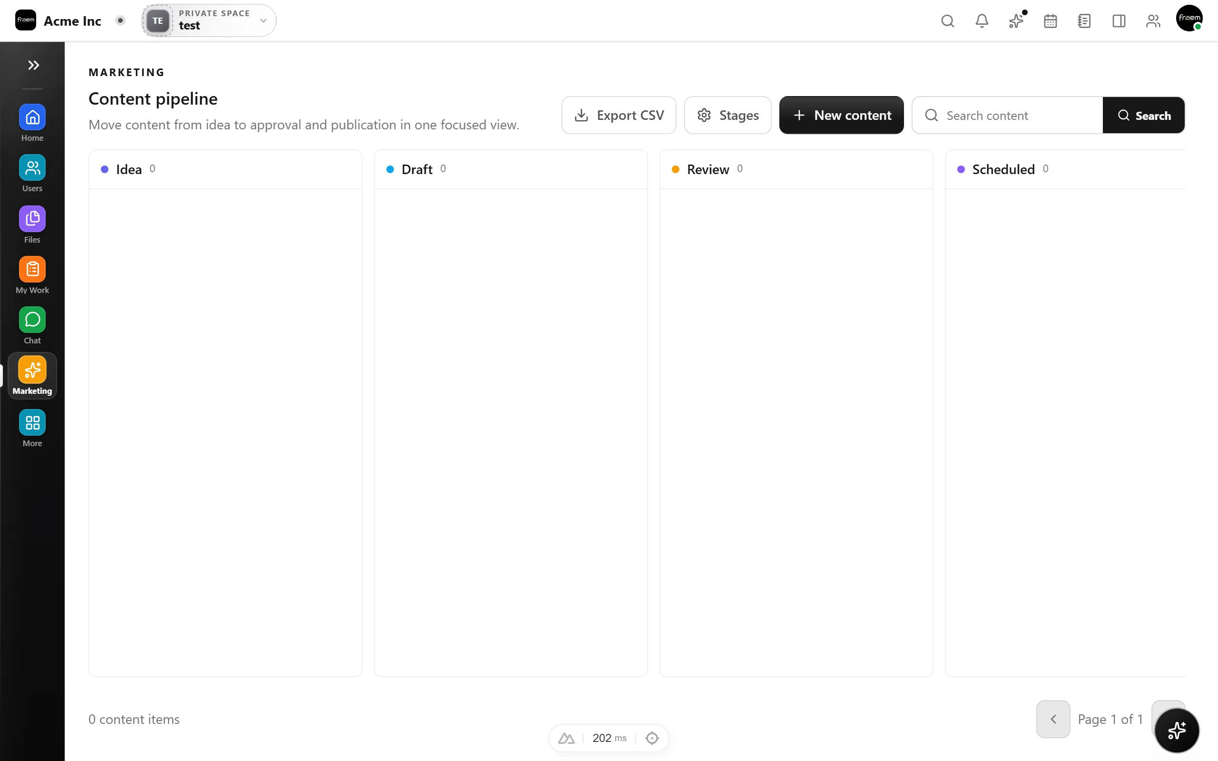This screenshot has width=1218, height=761.
Task: Open My Work in the sidebar
Action: 32,275
